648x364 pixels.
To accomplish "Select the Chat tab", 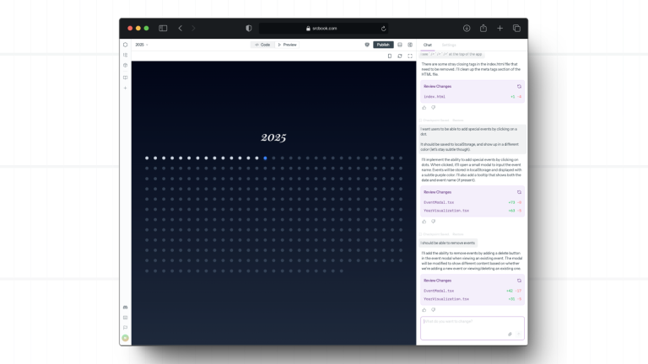I will (x=428, y=45).
